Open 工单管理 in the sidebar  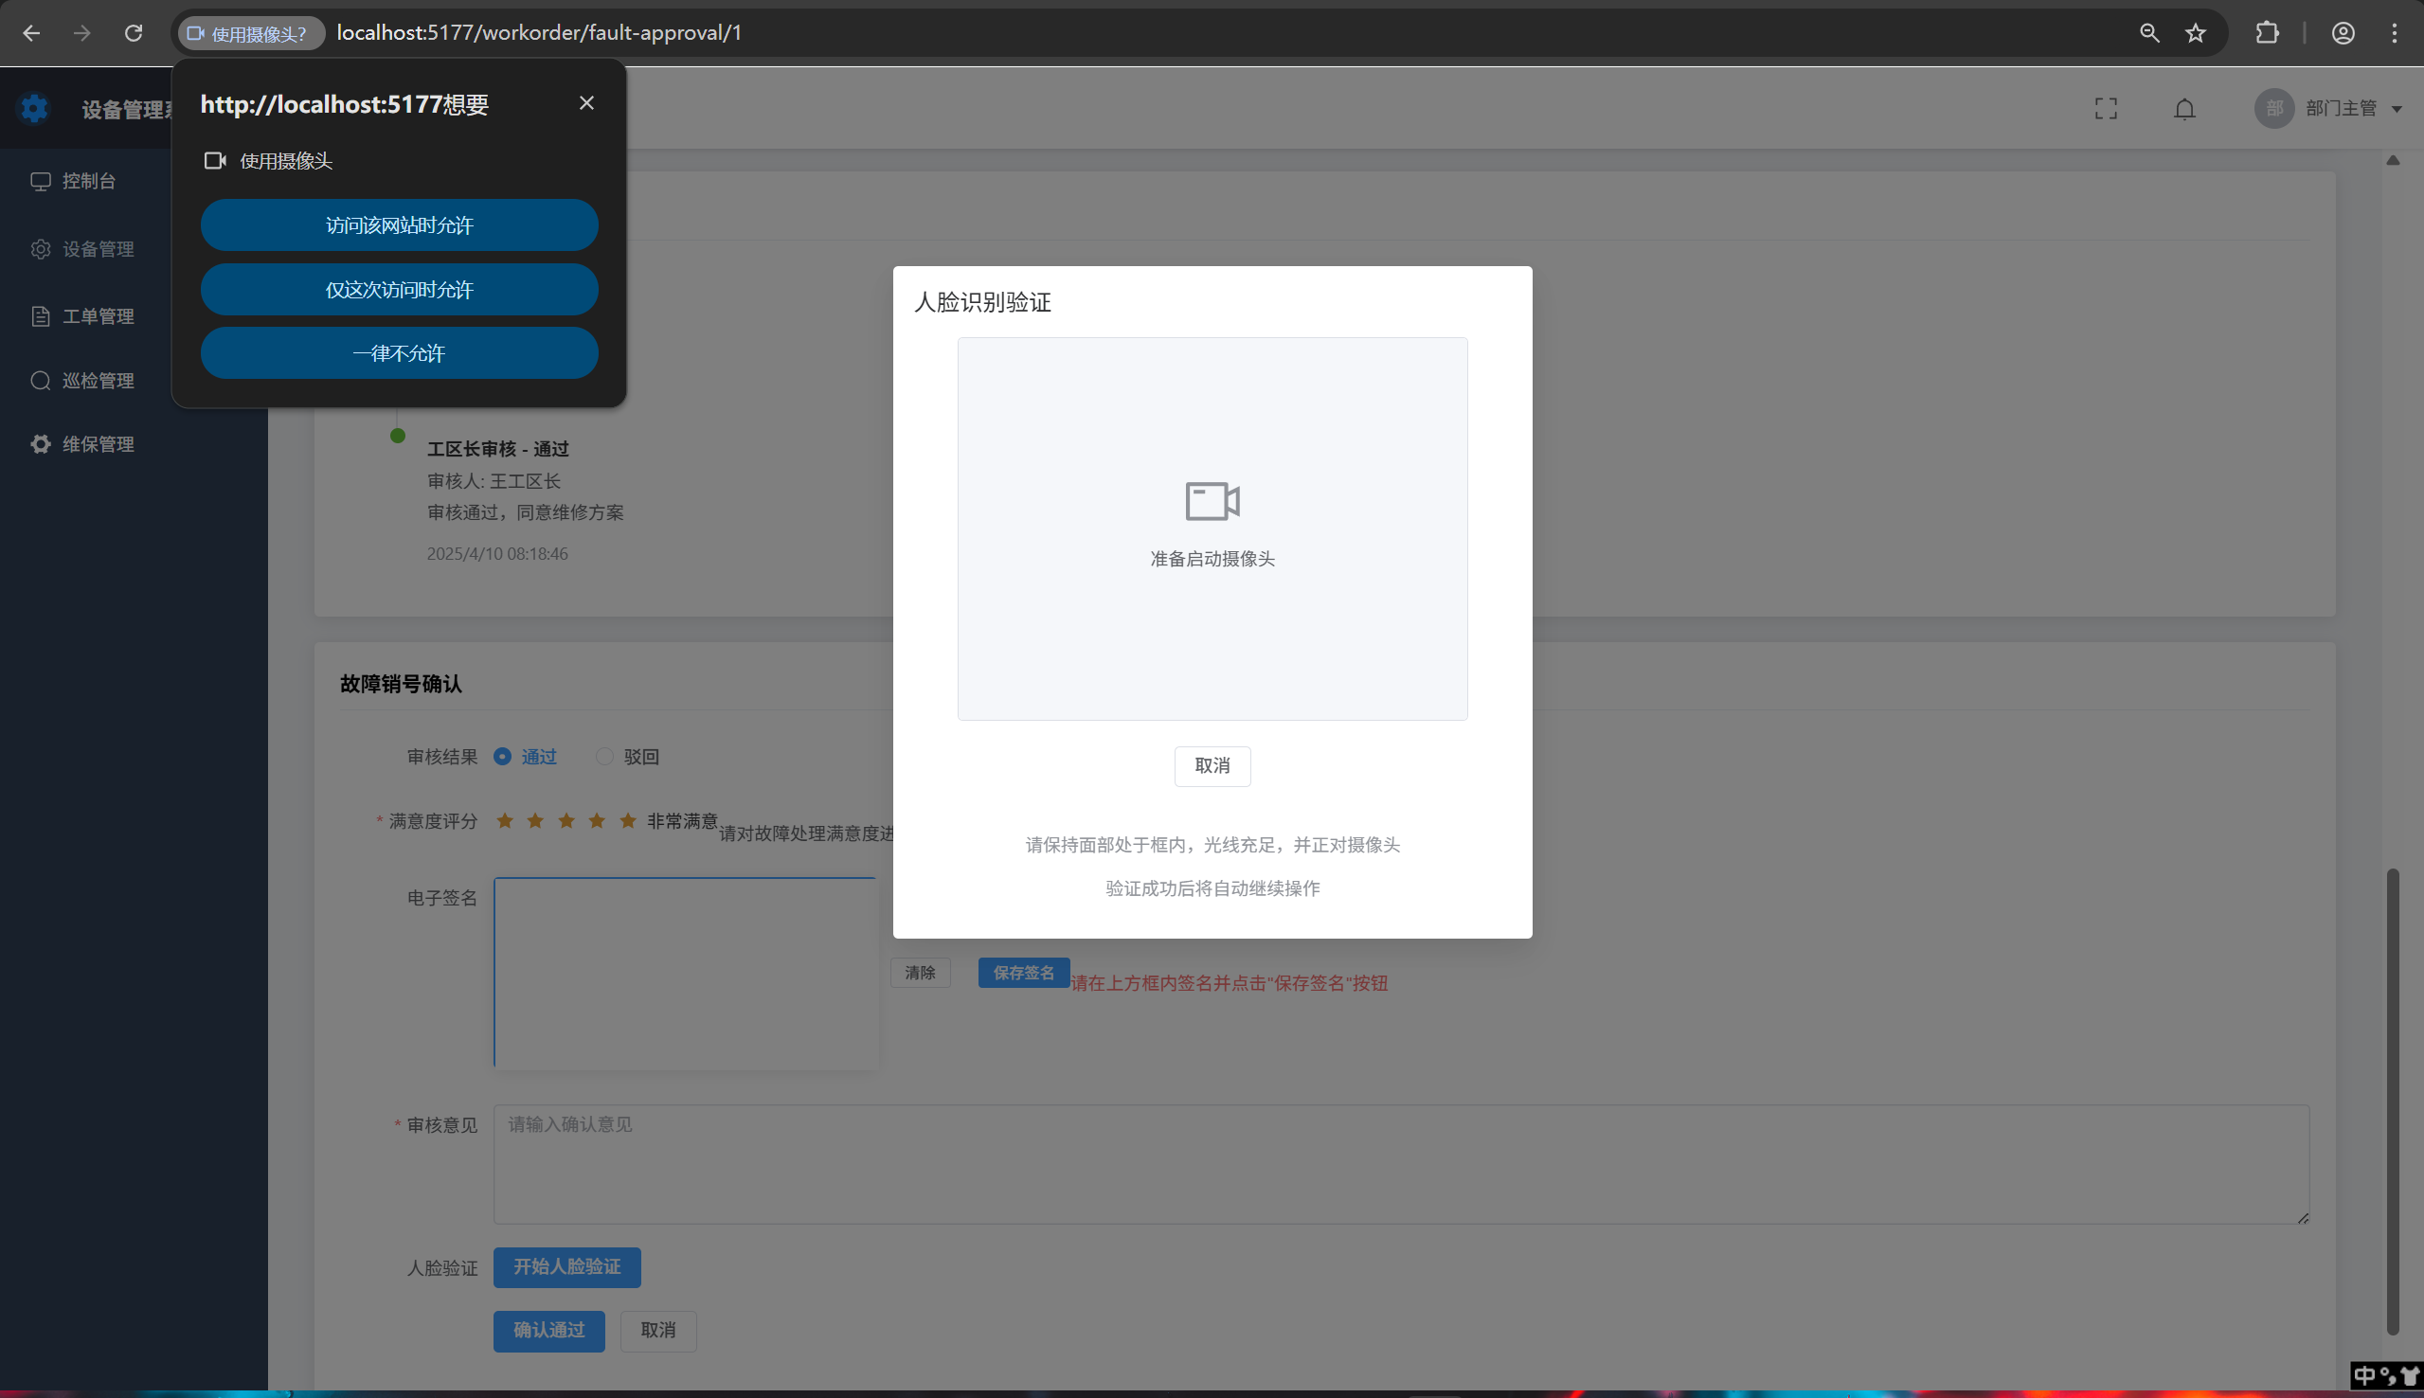pyautogui.click(x=97, y=316)
